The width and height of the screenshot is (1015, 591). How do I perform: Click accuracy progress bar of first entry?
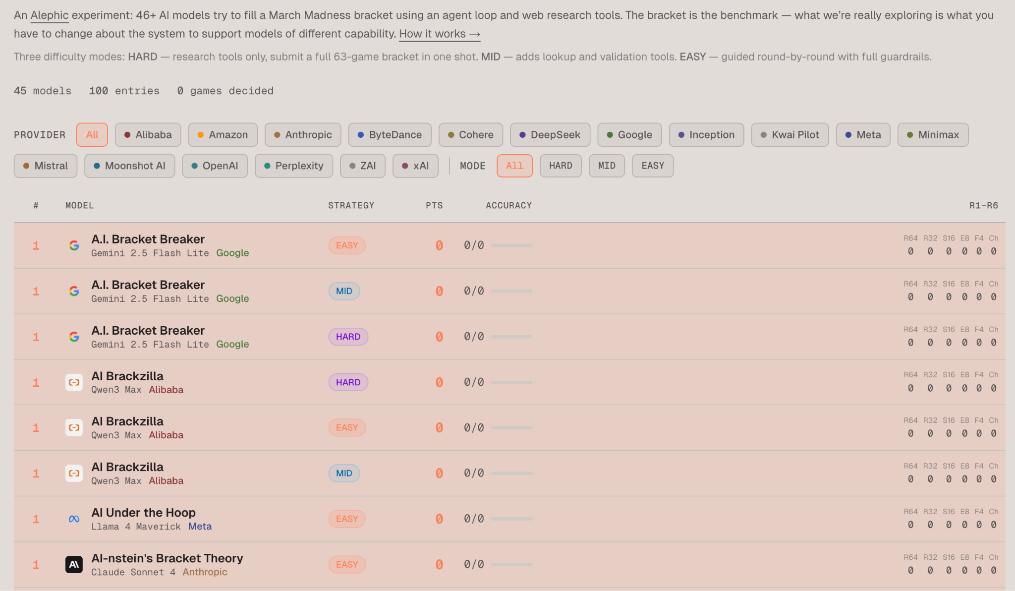coord(511,245)
